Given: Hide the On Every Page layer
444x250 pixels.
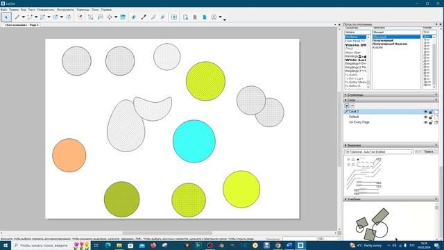Looking at the screenshot, I should tap(425, 122).
